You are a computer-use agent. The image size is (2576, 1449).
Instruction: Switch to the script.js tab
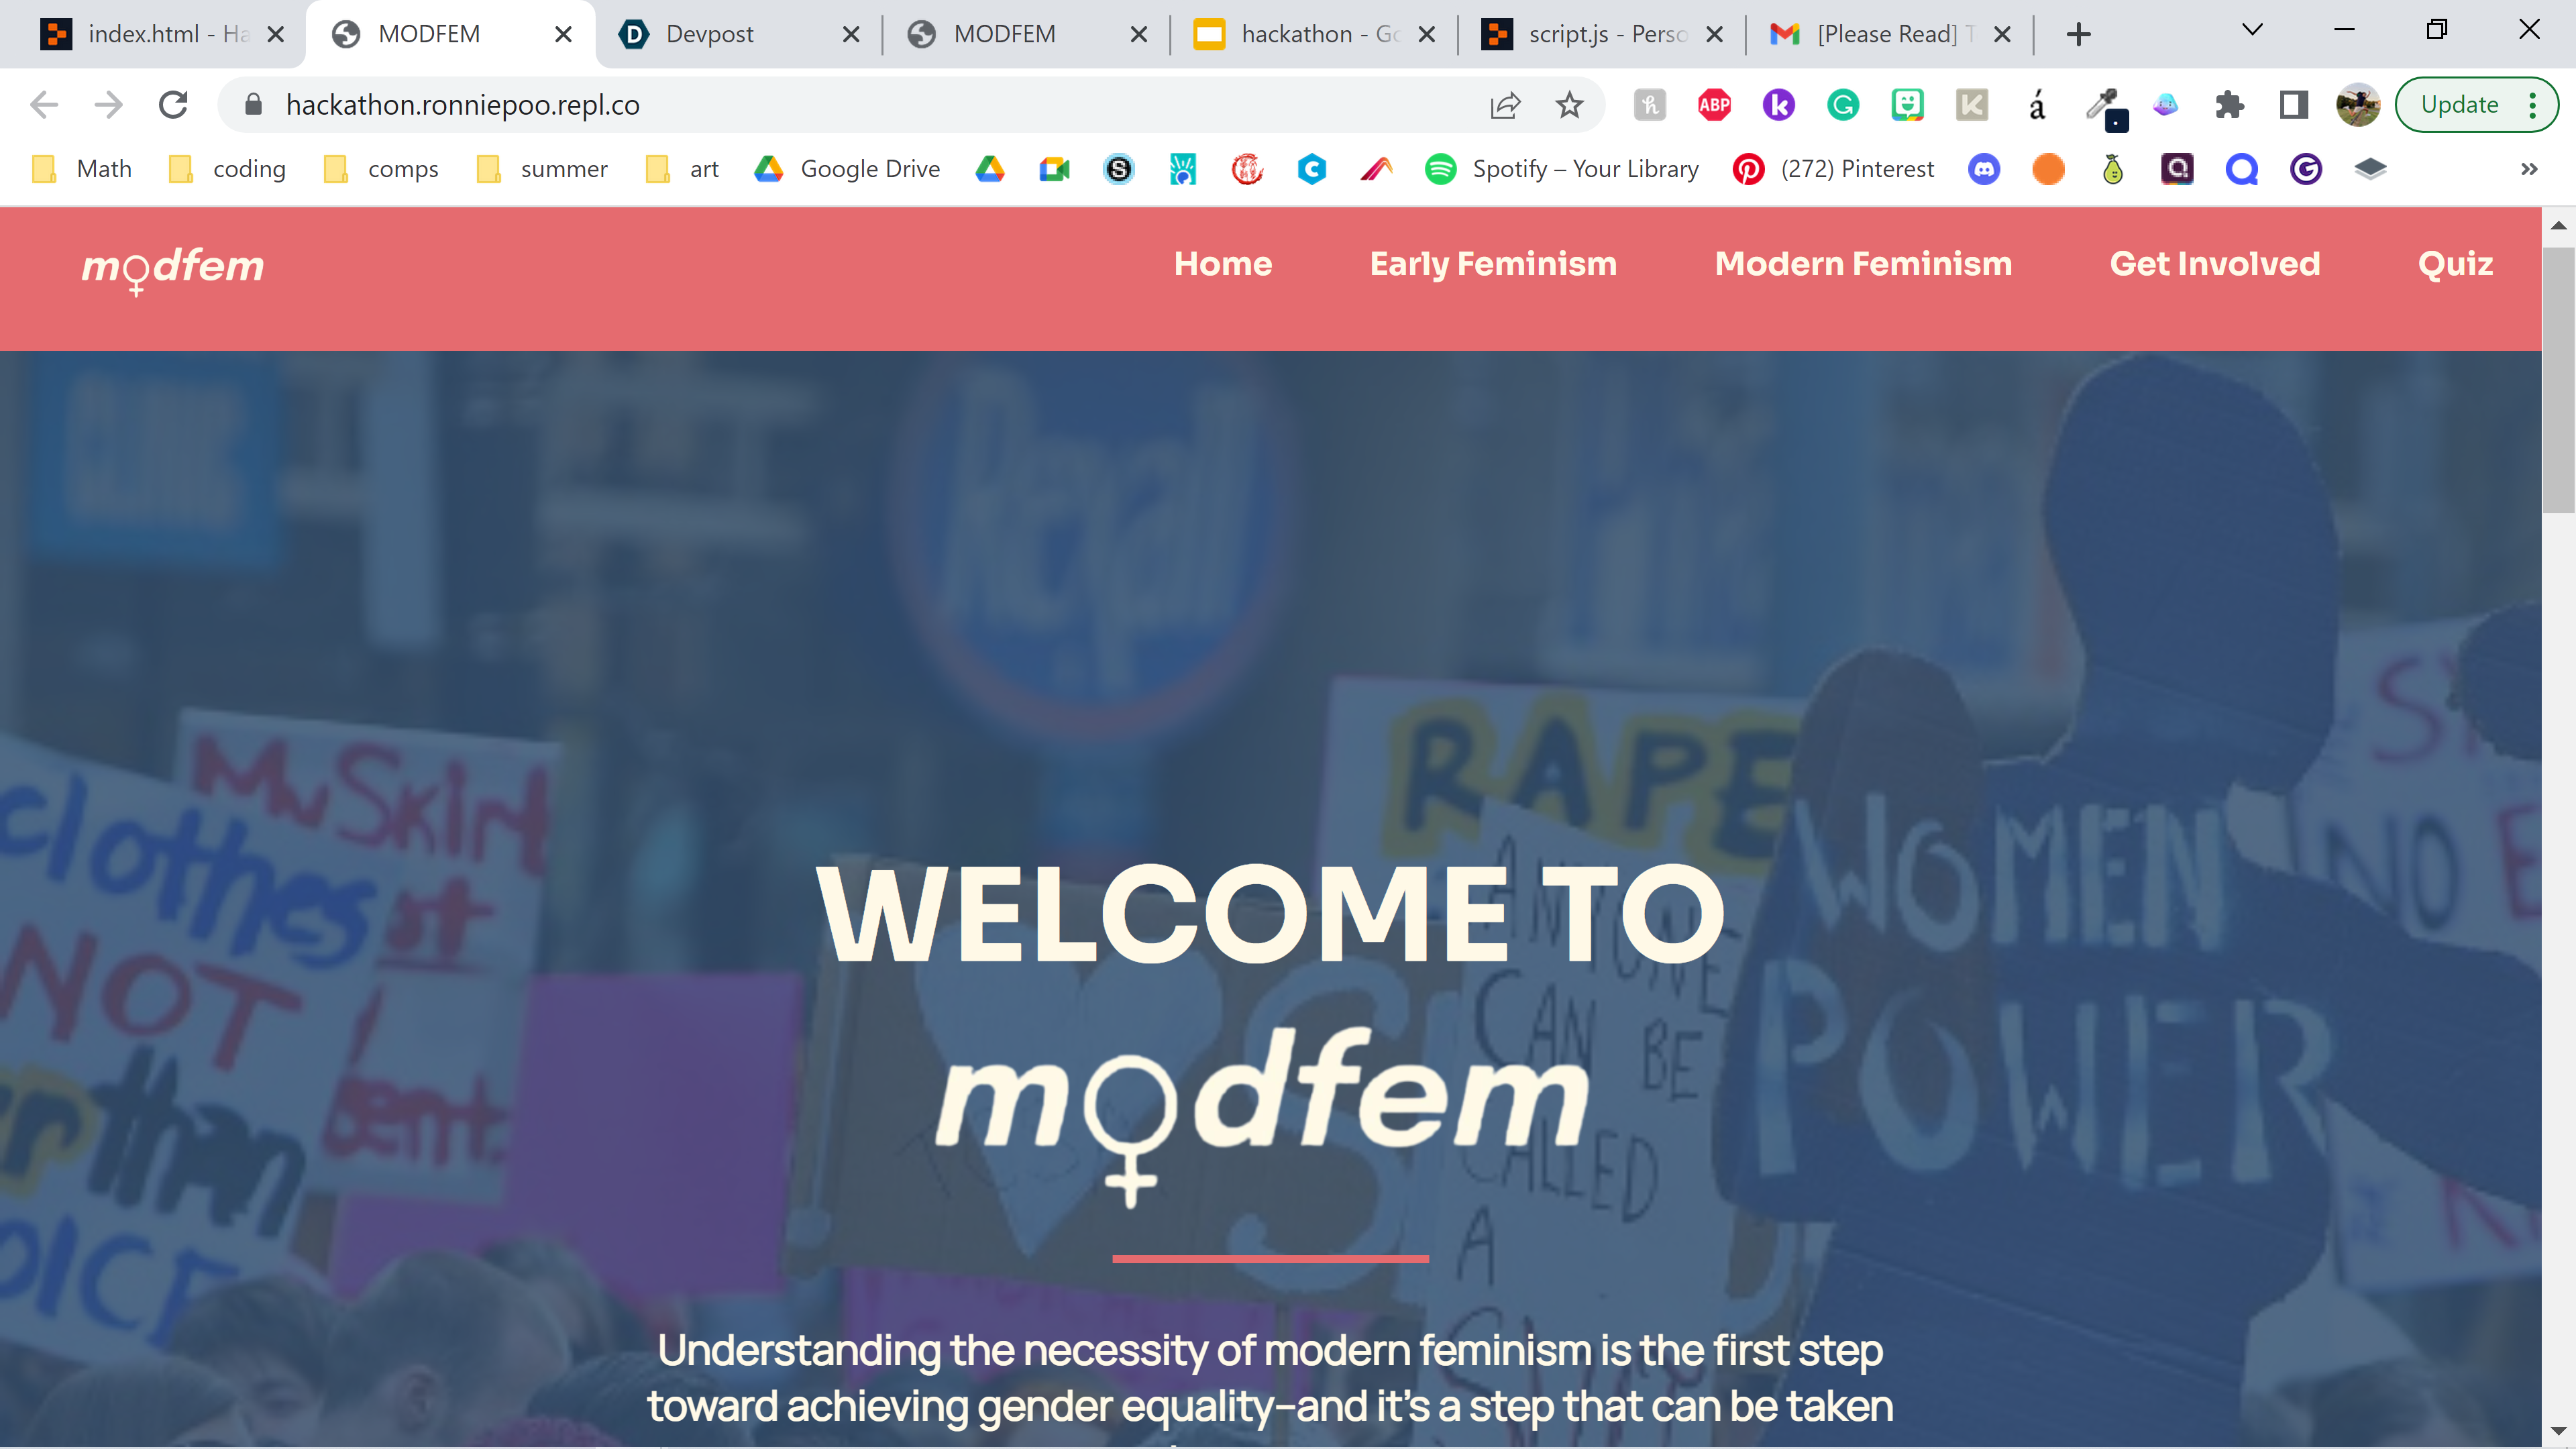click(x=1600, y=34)
